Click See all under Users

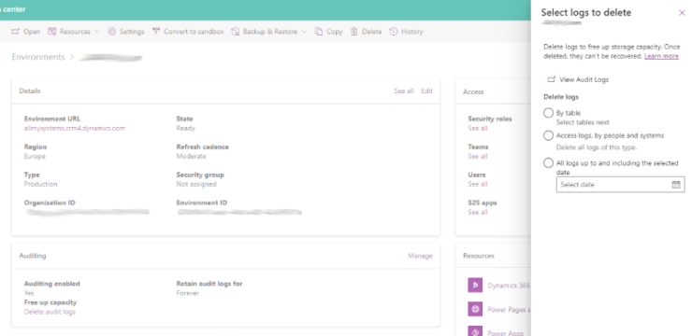478,184
